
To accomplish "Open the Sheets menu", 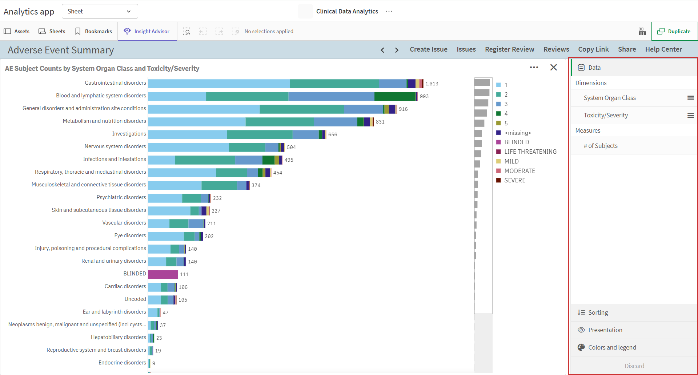I will coord(52,31).
